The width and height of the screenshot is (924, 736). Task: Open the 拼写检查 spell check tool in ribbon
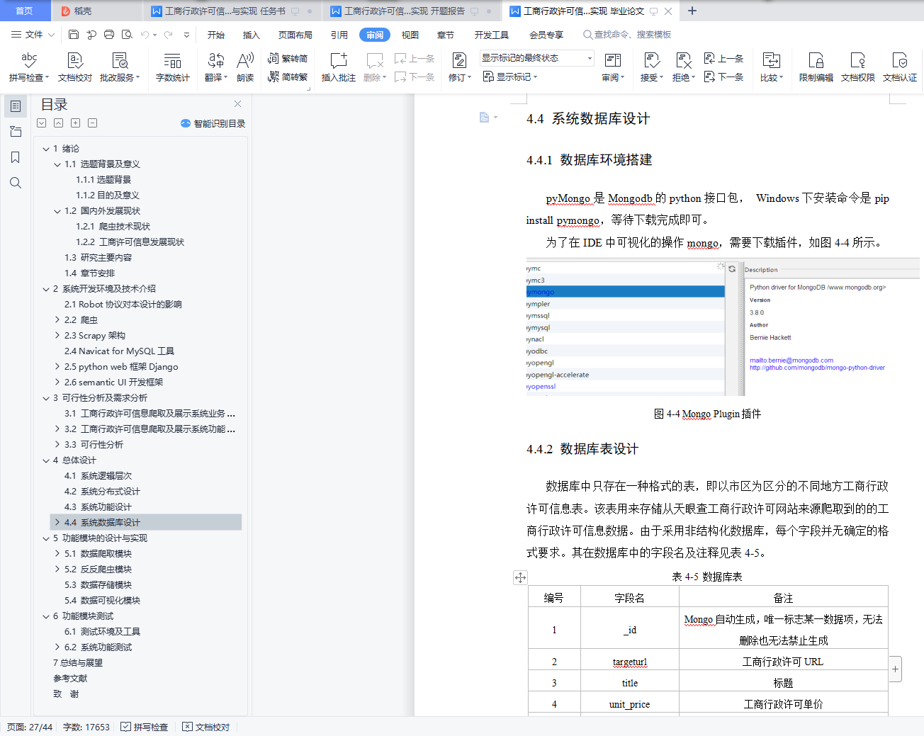(28, 67)
